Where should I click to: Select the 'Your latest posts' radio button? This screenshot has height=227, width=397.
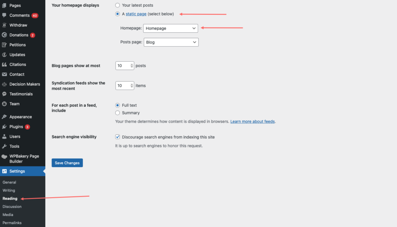(117, 5)
